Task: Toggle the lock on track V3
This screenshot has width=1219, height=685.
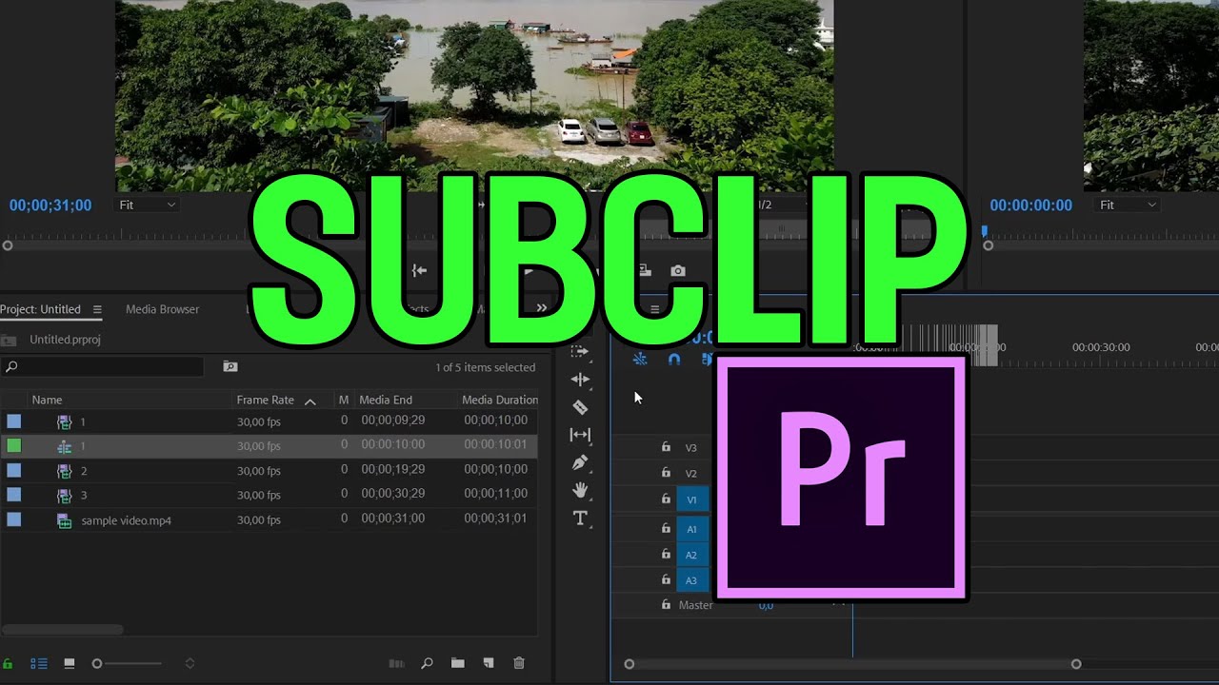Action: tap(666, 447)
